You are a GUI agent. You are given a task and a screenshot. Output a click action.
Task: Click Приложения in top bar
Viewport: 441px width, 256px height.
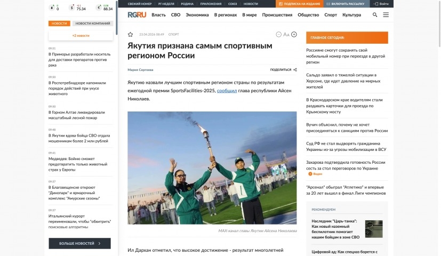coord(211,4)
